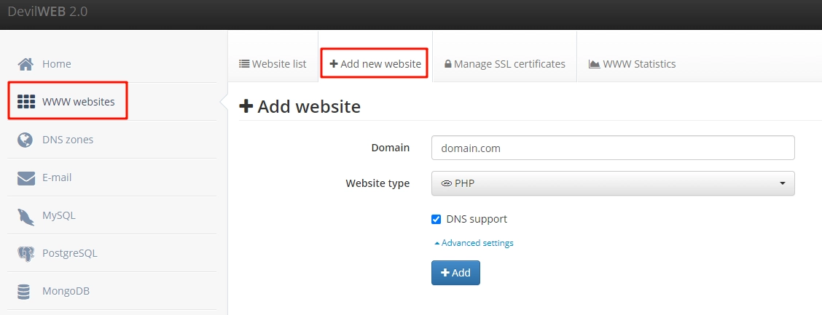Toggle the DNS support checkbox
822x315 pixels.
437,219
